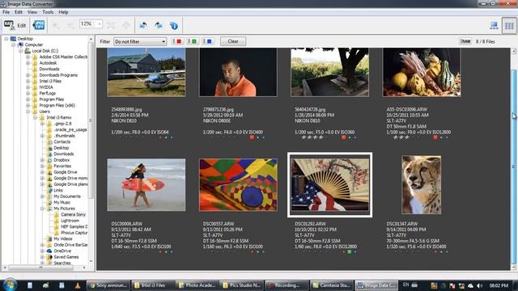Click the '8 / 8 Files' count text
The width and height of the screenshot is (518, 291).
[x=486, y=41]
